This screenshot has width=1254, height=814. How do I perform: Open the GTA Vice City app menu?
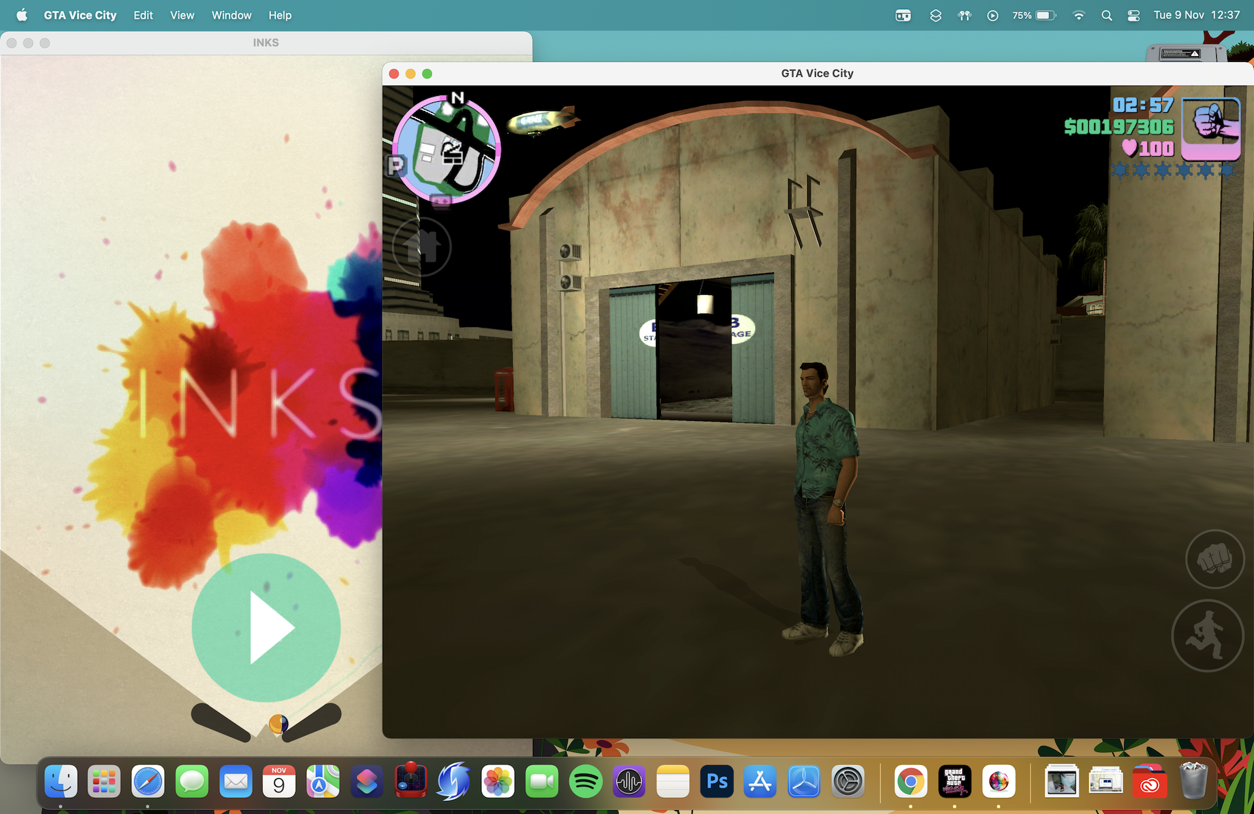80,15
